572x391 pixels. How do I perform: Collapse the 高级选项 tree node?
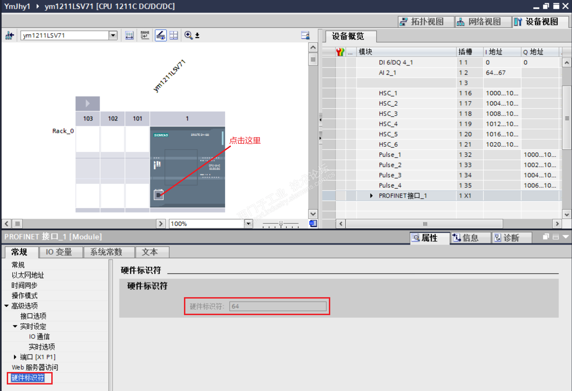(x=7, y=306)
